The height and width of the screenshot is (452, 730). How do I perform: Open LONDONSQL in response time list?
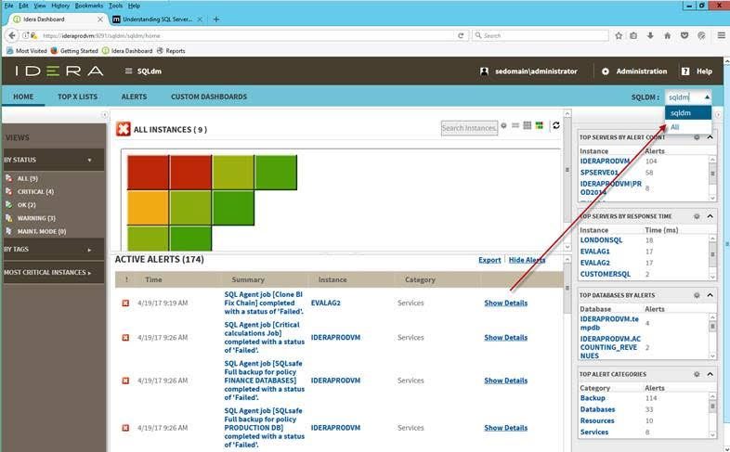click(601, 240)
